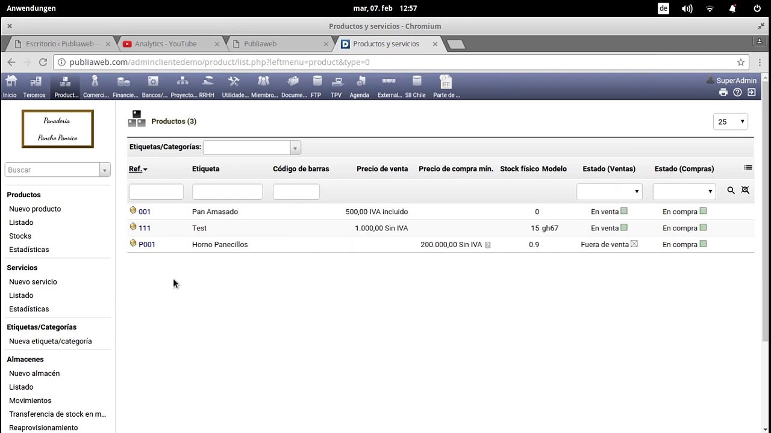Viewport: 771px width, 433px height.
Task: Sort the list by Ref. column
Action: pos(136,169)
